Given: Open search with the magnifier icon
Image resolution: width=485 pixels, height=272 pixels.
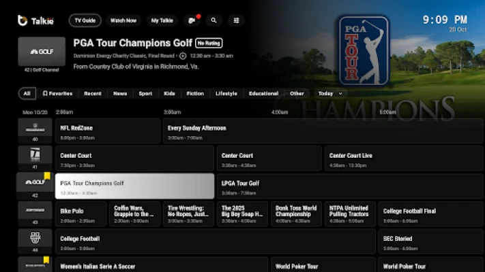Looking at the screenshot, I should [214, 20].
